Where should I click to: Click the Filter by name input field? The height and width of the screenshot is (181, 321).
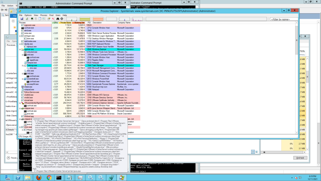pos(284,19)
